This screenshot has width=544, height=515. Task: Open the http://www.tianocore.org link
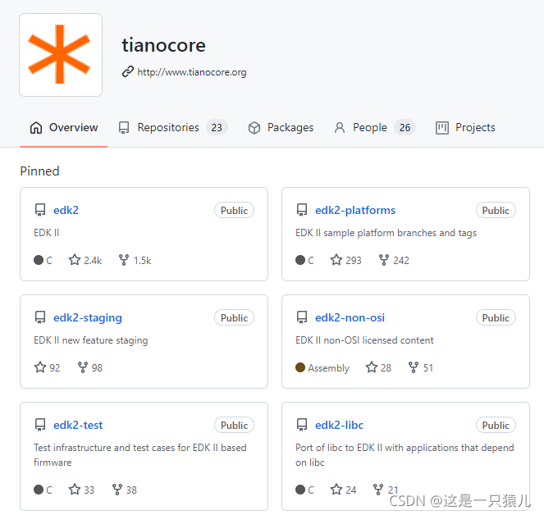click(x=191, y=72)
